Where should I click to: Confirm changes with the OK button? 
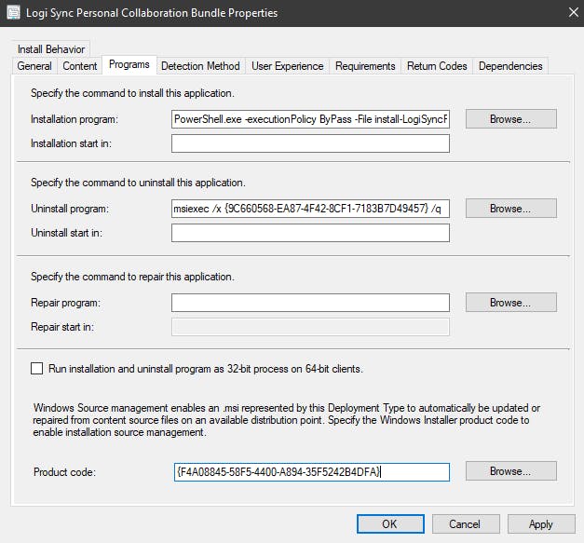[390, 524]
